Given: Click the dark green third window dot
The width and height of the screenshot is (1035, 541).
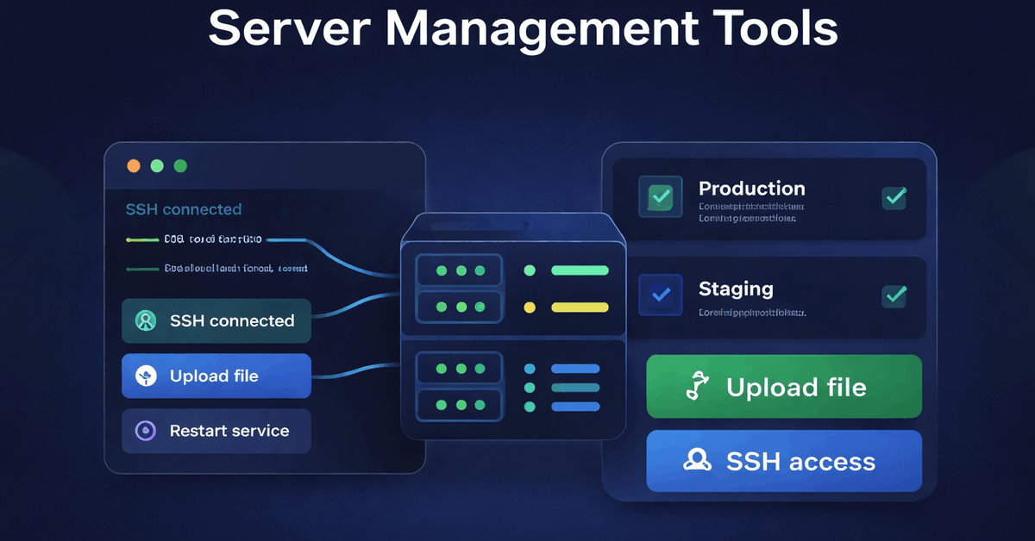Looking at the screenshot, I should click(x=180, y=166).
